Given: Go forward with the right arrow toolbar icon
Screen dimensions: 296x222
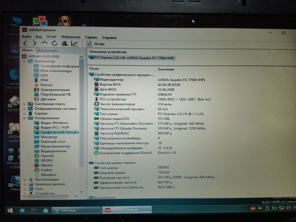Looking at the screenshot, I should (x=35, y=43).
